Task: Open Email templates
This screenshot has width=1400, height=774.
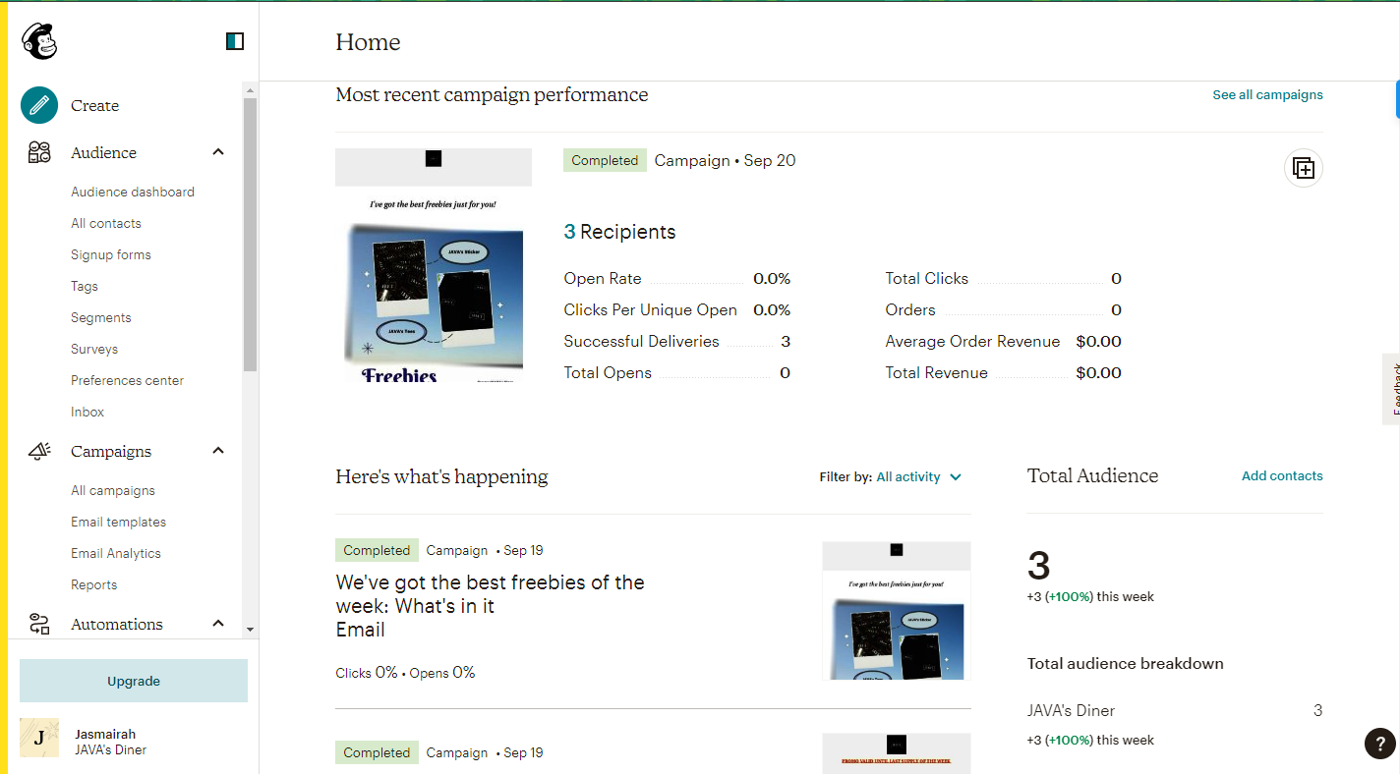Action: 119,522
